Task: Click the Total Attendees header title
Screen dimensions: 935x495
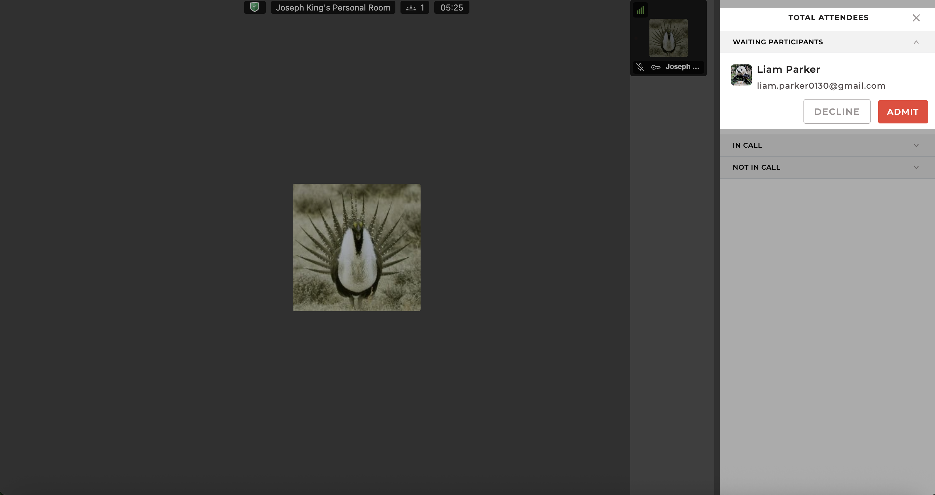Action: pyautogui.click(x=828, y=18)
